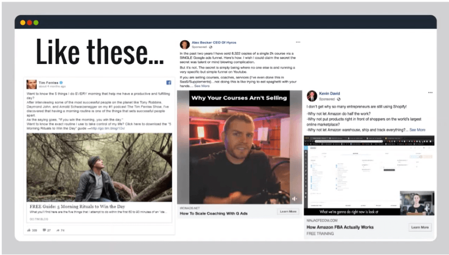Click the FREE TRAINING text
Viewport: 449px width, 255px height.
320,234
